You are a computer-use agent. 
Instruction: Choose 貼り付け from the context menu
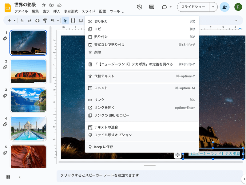[x=142, y=37]
